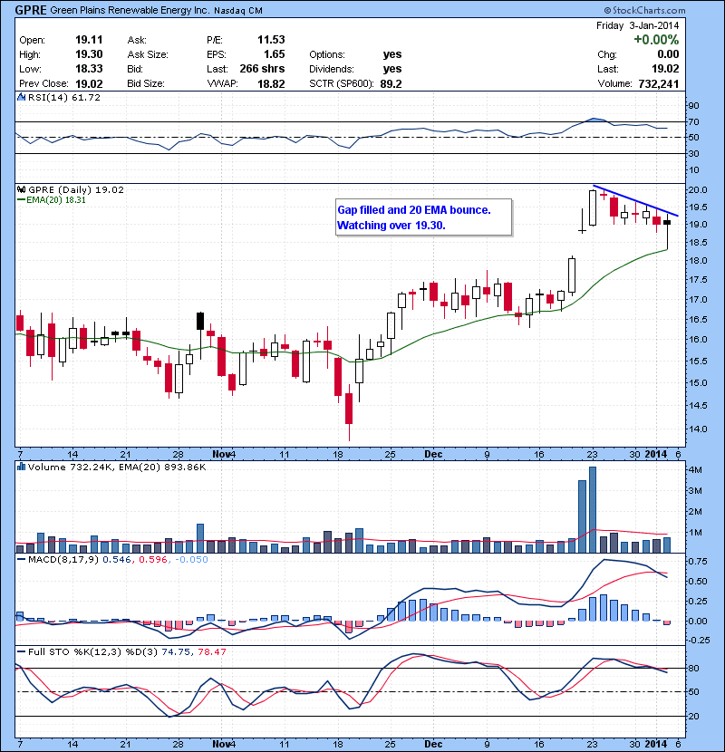Click the 14.0 price axis label
The image size is (725, 752).
pyautogui.click(x=698, y=429)
